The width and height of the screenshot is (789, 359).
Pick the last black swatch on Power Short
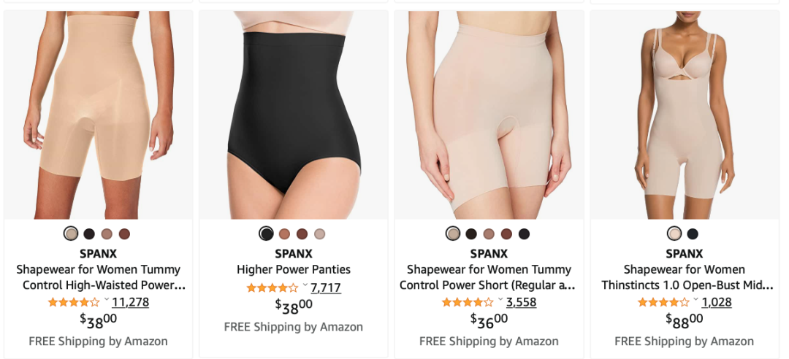[525, 233]
